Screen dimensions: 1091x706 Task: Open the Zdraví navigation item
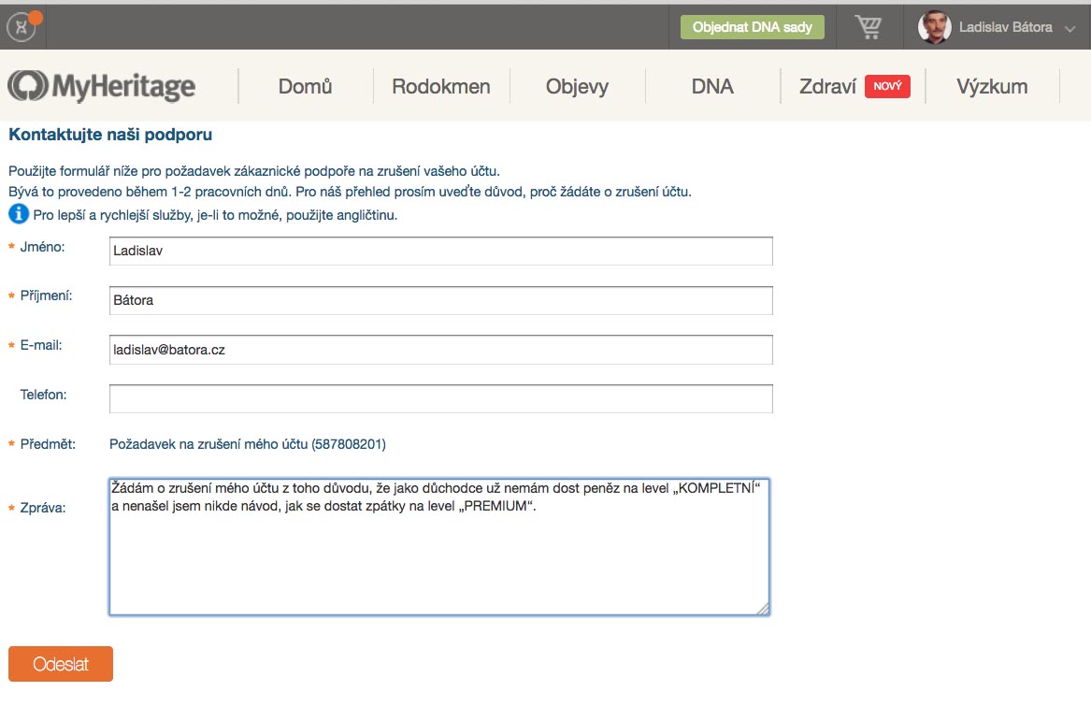click(x=827, y=86)
